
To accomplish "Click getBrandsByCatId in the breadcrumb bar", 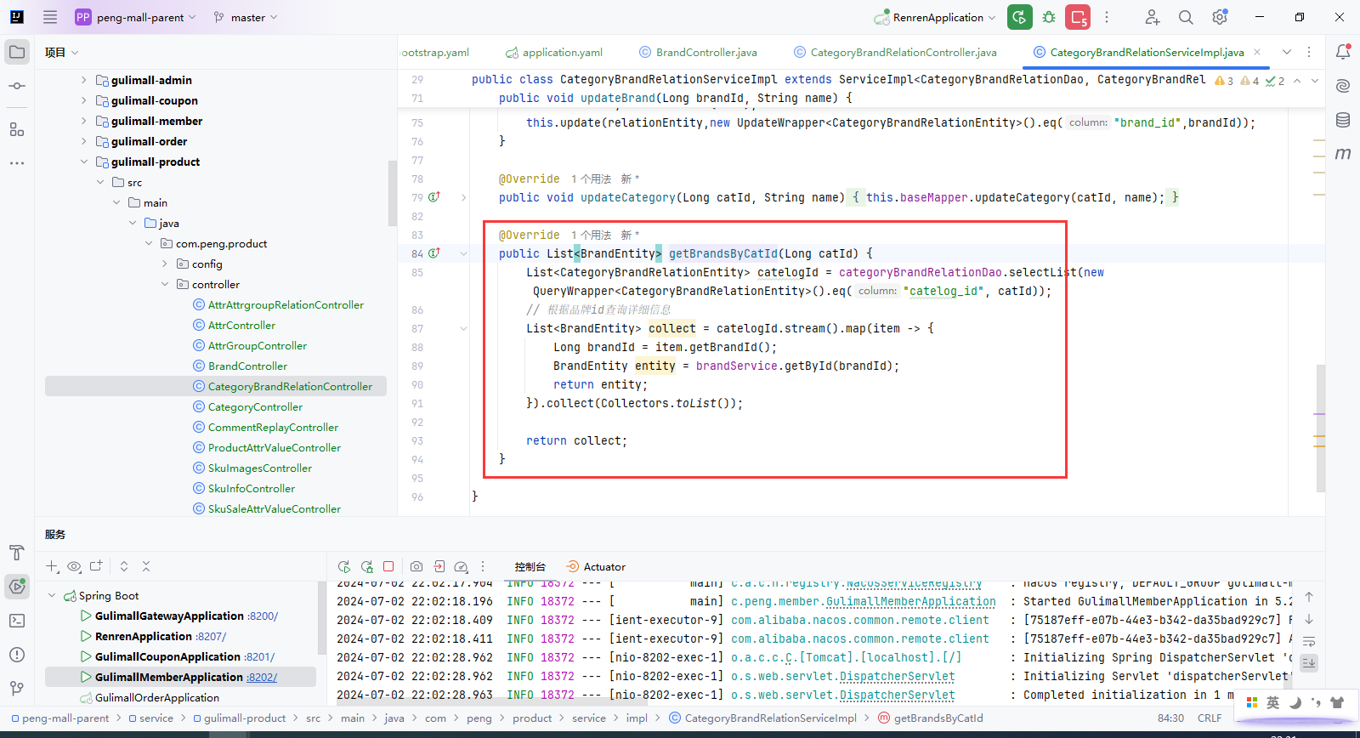I will (931, 718).
